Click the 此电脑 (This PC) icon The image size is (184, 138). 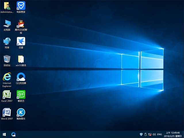(x=7, y=23)
